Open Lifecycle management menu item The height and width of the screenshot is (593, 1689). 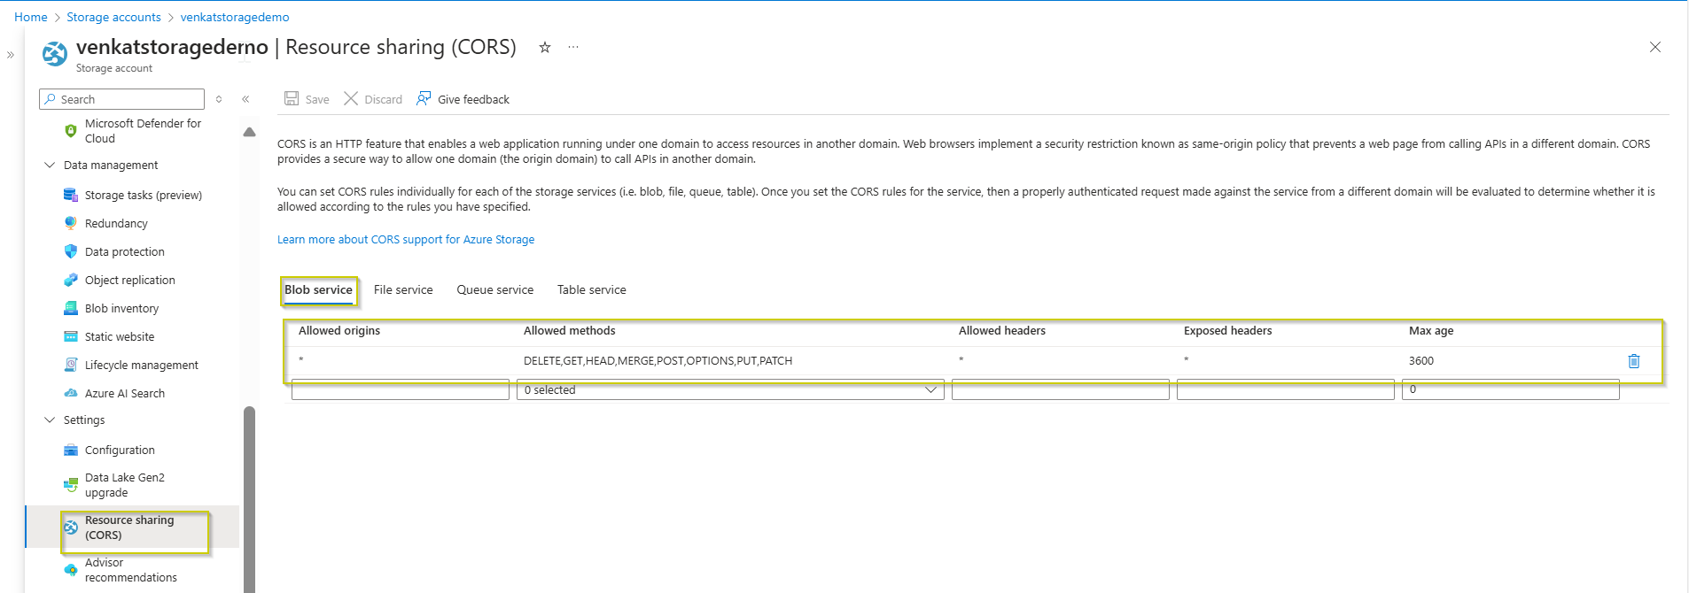point(142,365)
